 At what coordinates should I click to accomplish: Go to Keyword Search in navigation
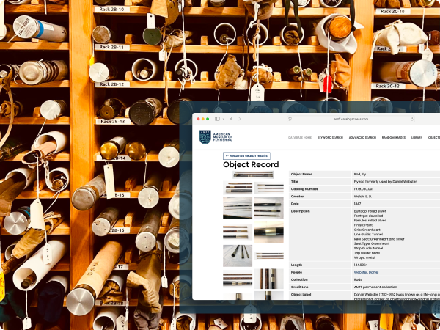(x=330, y=137)
